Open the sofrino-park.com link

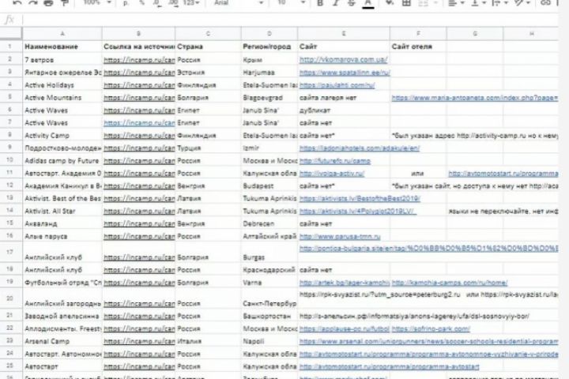(x=431, y=328)
